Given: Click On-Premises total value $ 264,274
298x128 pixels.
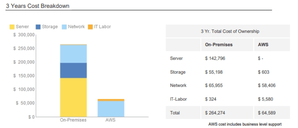Looking at the screenshot, I should click(x=215, y=113).
